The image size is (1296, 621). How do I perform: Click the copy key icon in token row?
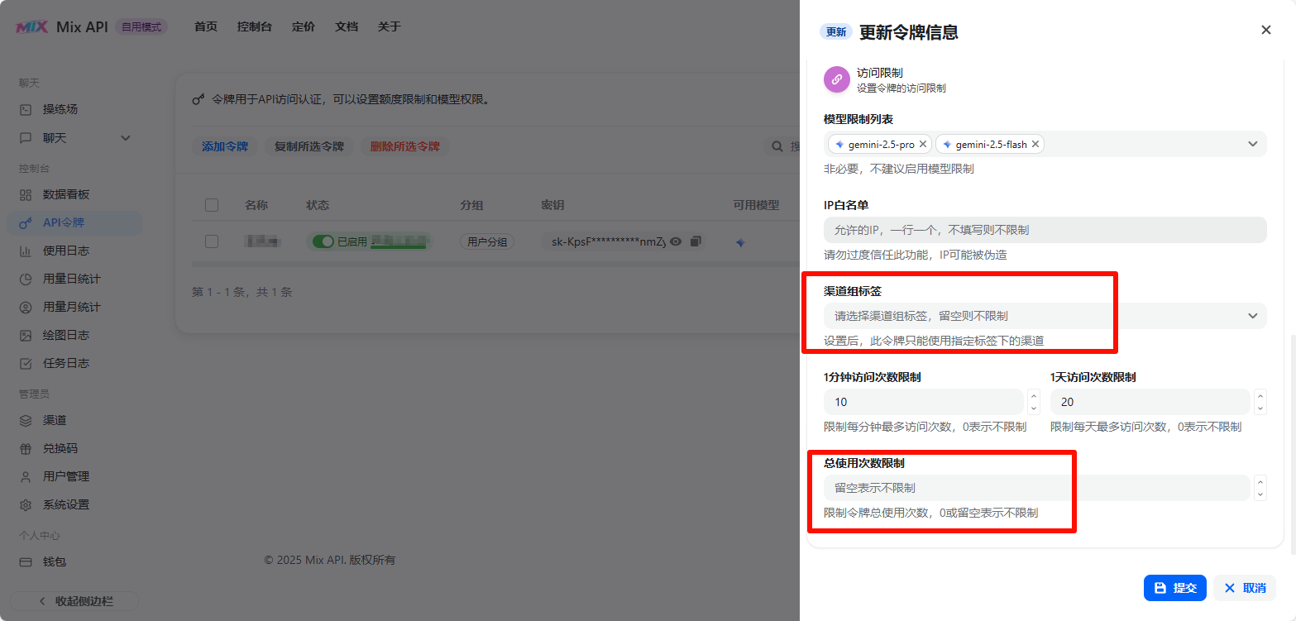696,241
